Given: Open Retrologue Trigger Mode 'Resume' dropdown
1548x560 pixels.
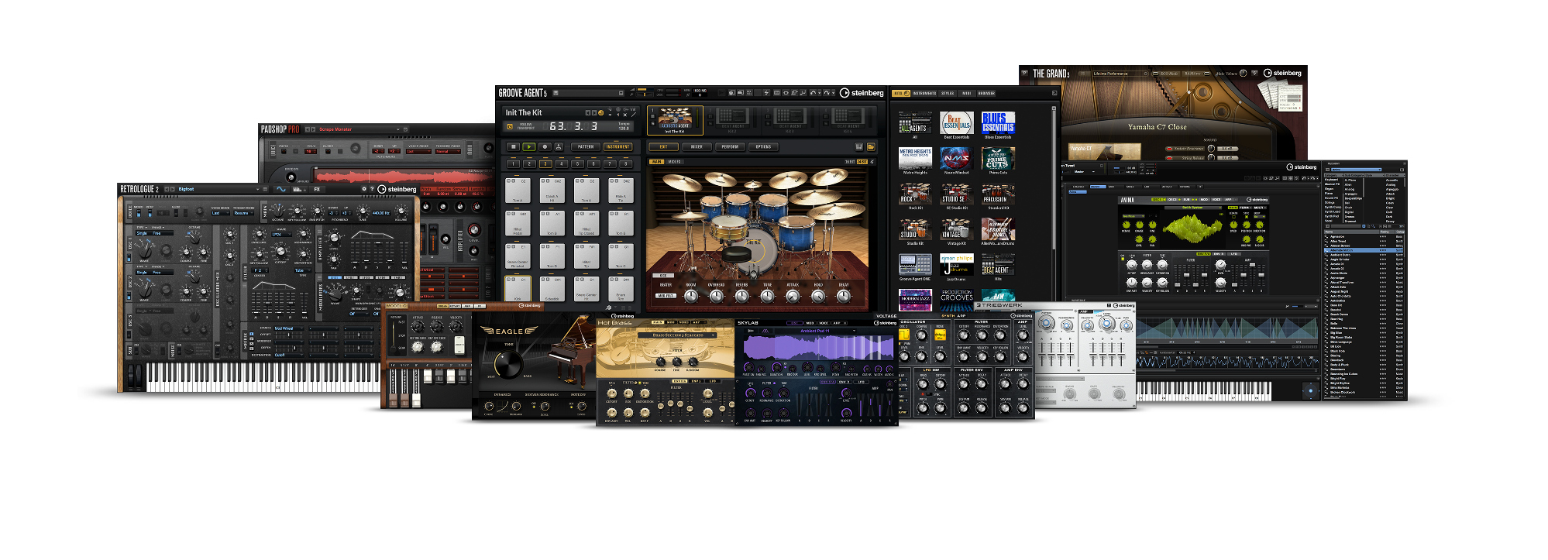Looking at the screenshot, I should coord(244,213).
